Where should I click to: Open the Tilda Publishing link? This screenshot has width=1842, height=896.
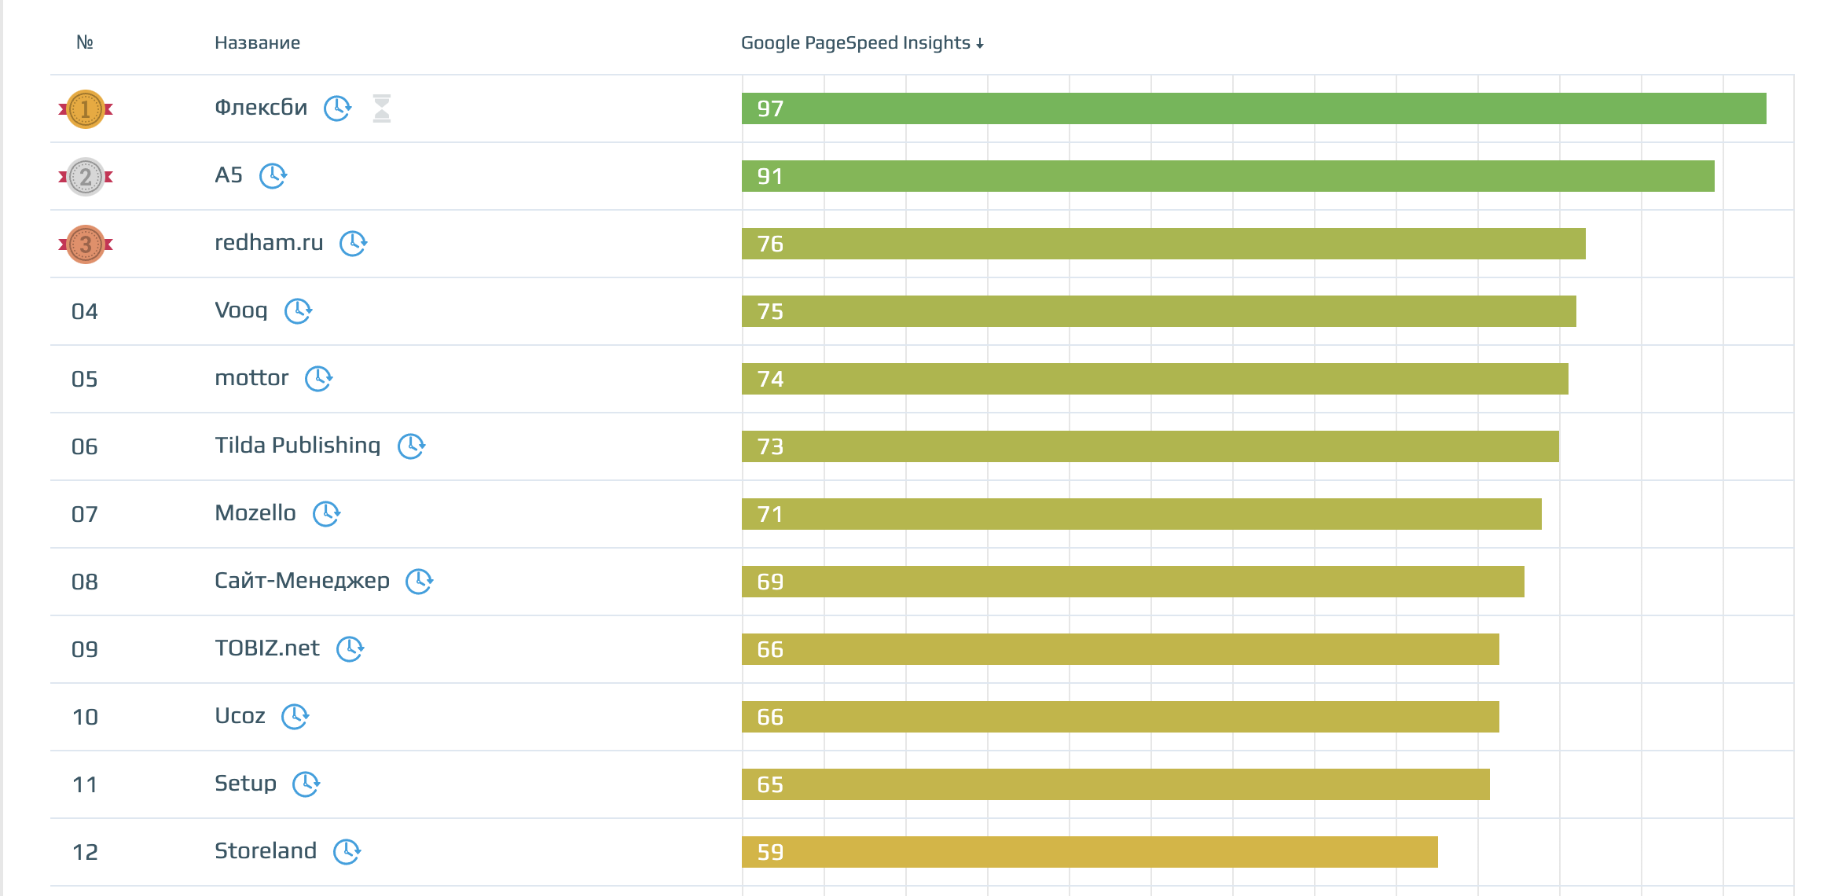click(297, 446)
